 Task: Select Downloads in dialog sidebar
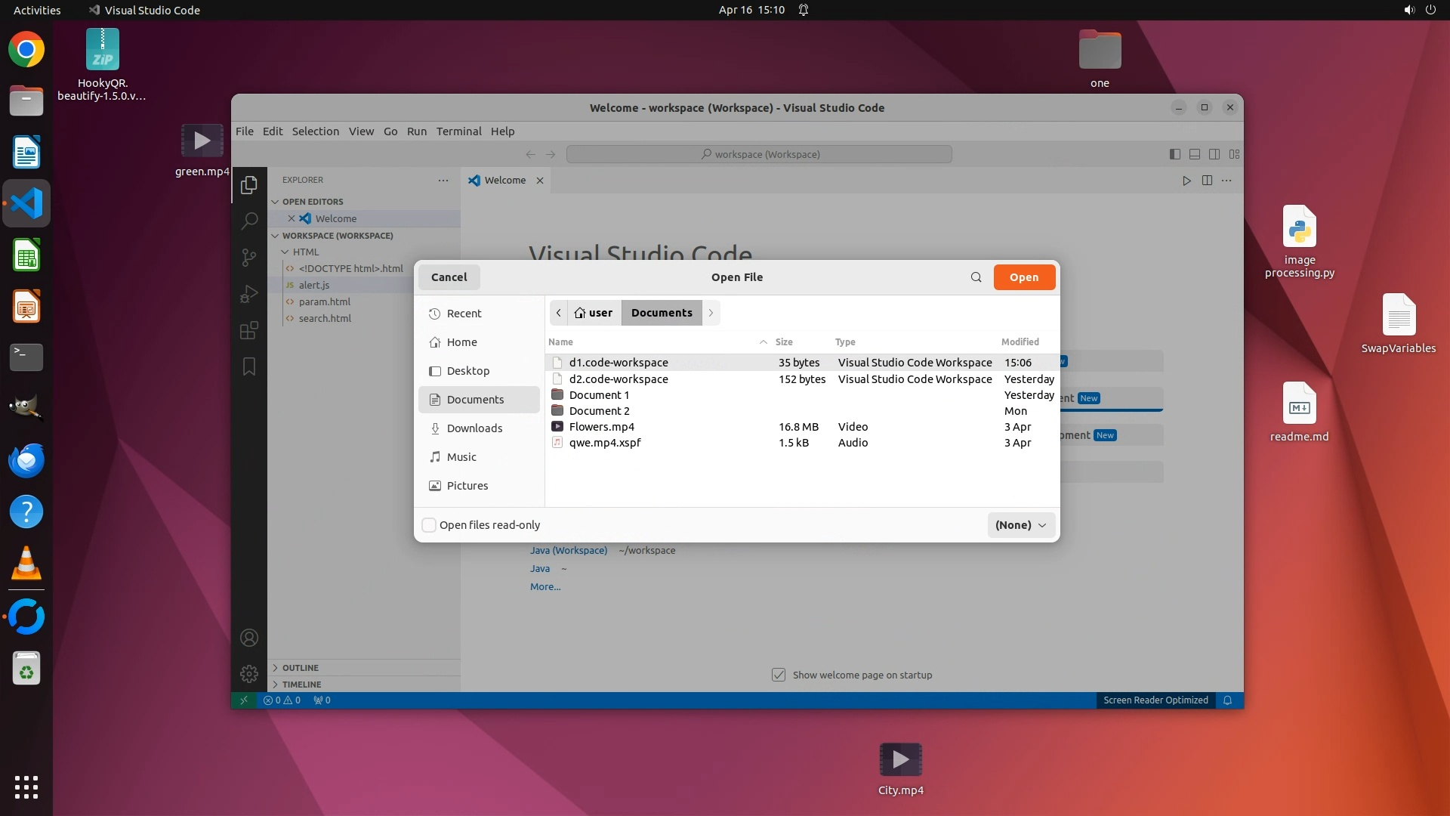(474, 428)
